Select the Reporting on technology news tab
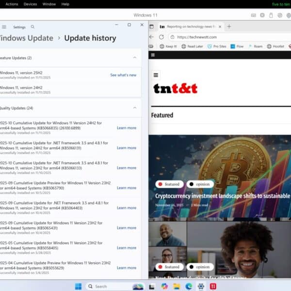This screenshot has height=291, width=291. pyautogui.click(x=191, y=27)
